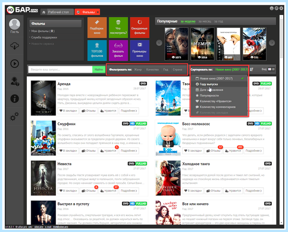288x232 pixels.
Task: Open the ape film poster with 1075 views
Action: pos(177,44)
